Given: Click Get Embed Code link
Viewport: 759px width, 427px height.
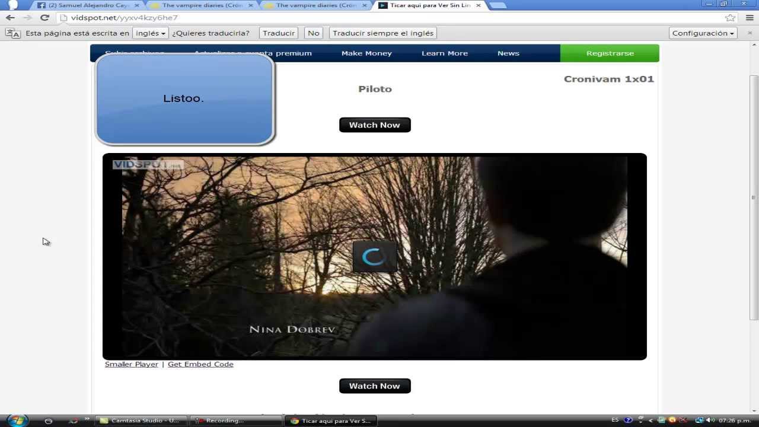Looking at the screenshot, I should point(200,364).
